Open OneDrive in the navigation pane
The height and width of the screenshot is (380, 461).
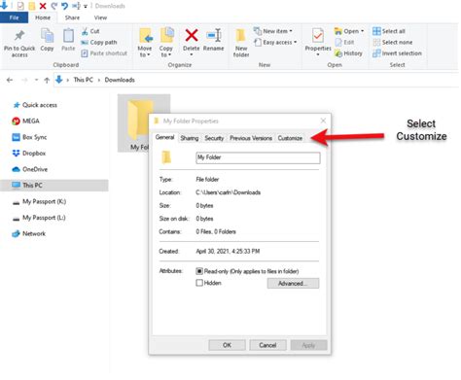point(30,169)
